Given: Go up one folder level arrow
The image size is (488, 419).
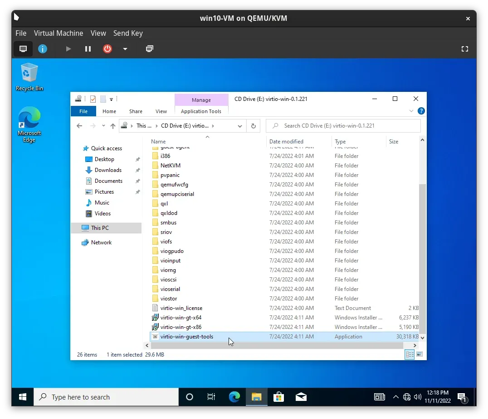Looking at the screenshot, I should click(112, 126).
